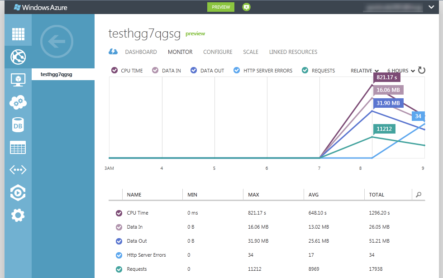The image size is (443, 278).
Task: Sort the table by AVG column
Action: [x=313, y=195]
